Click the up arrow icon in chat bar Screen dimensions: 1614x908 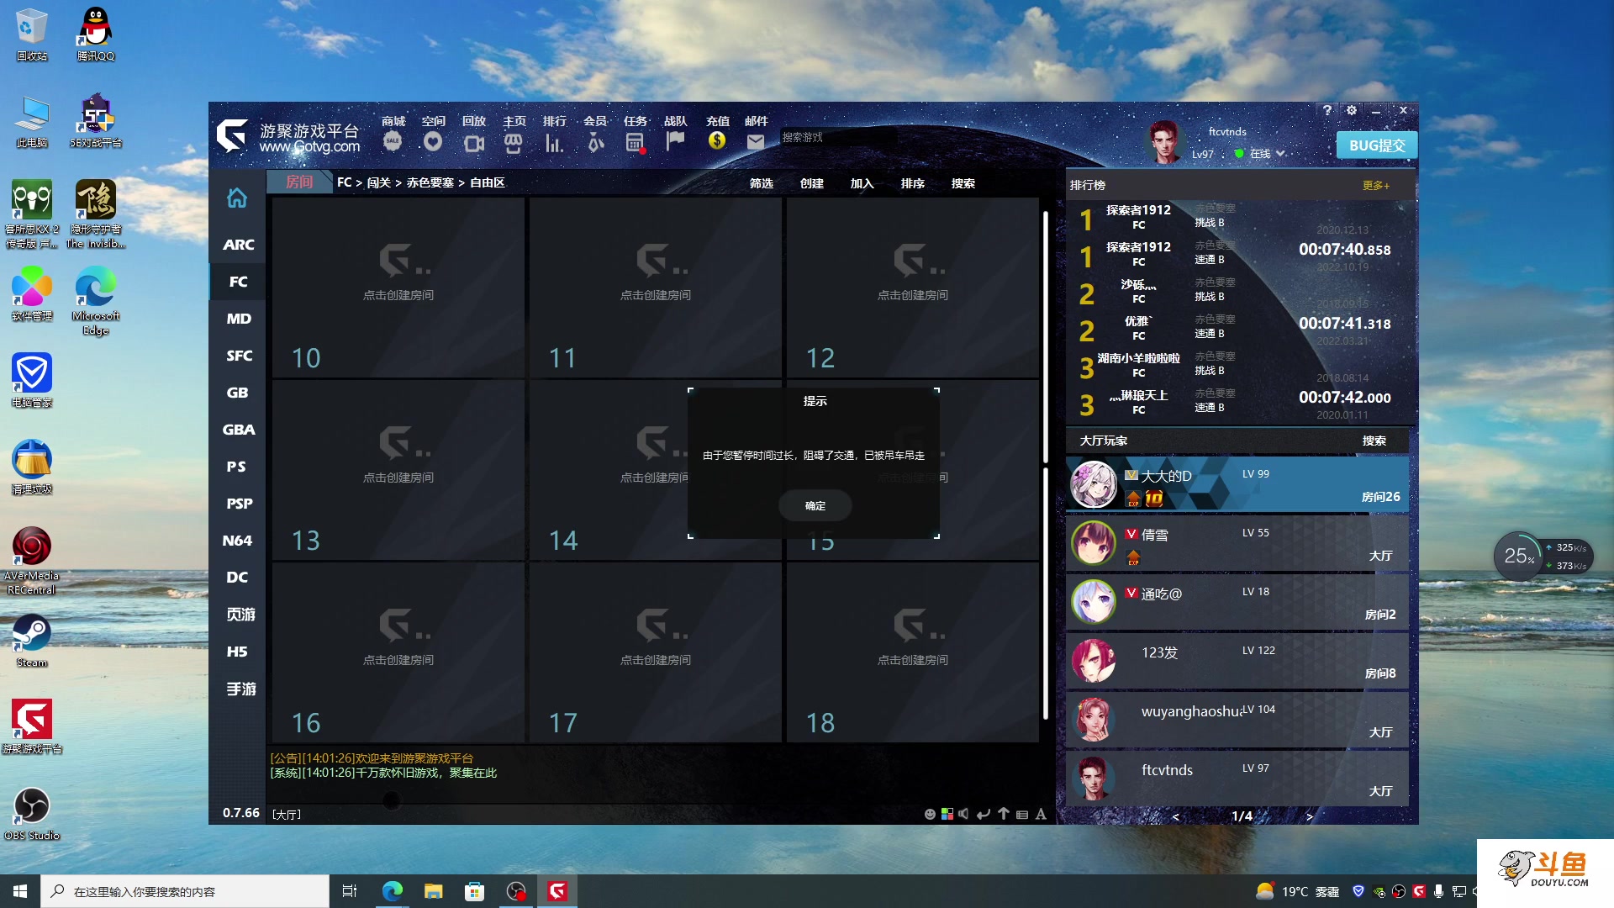tap(1004, 814)
